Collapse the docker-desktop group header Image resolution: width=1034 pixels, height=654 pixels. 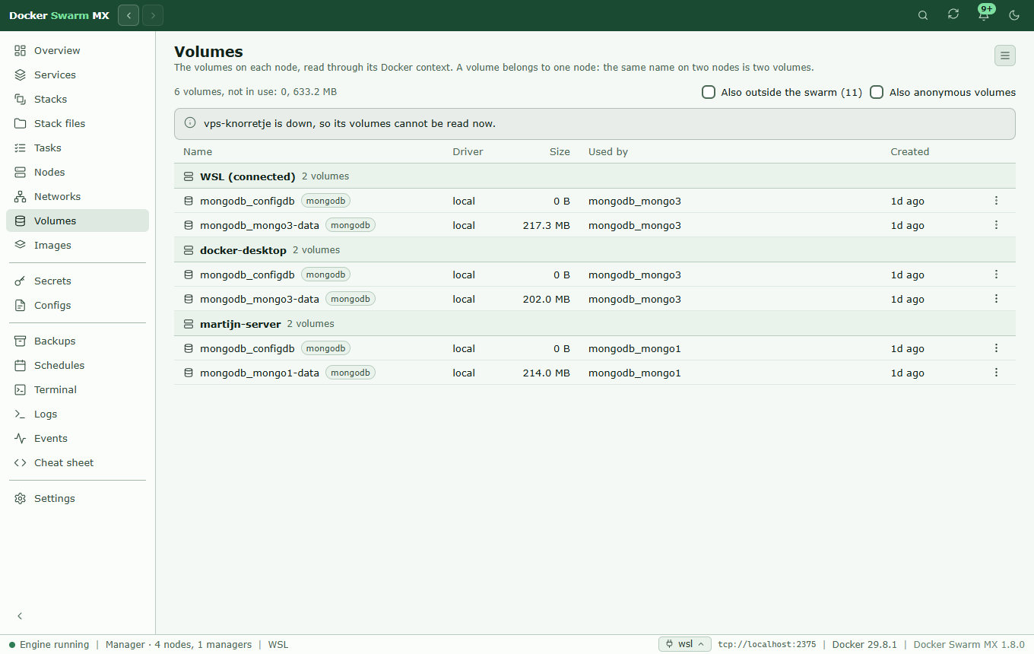[595, 249]
